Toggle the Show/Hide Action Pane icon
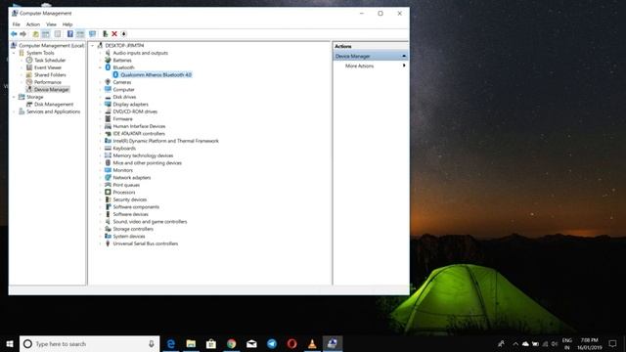The image size is (626, 352). (80, 34)
